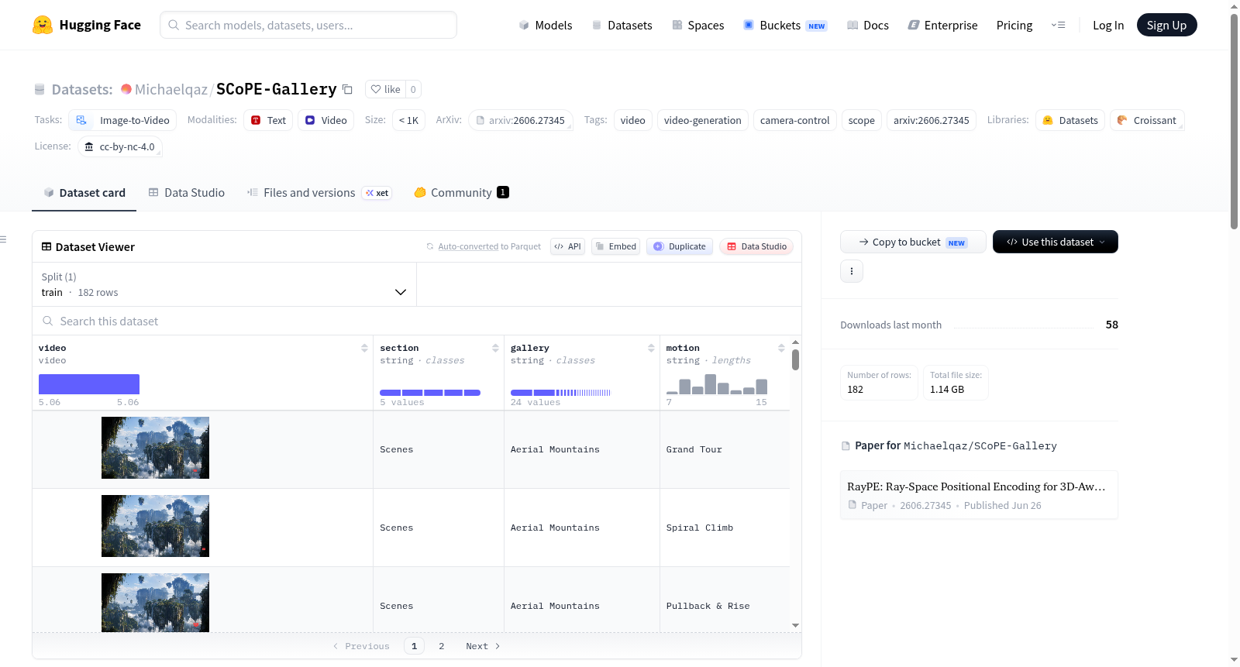Open the Pricing page link
This screenshot has height=667, width=1240.
click(x=1014, y=26)
